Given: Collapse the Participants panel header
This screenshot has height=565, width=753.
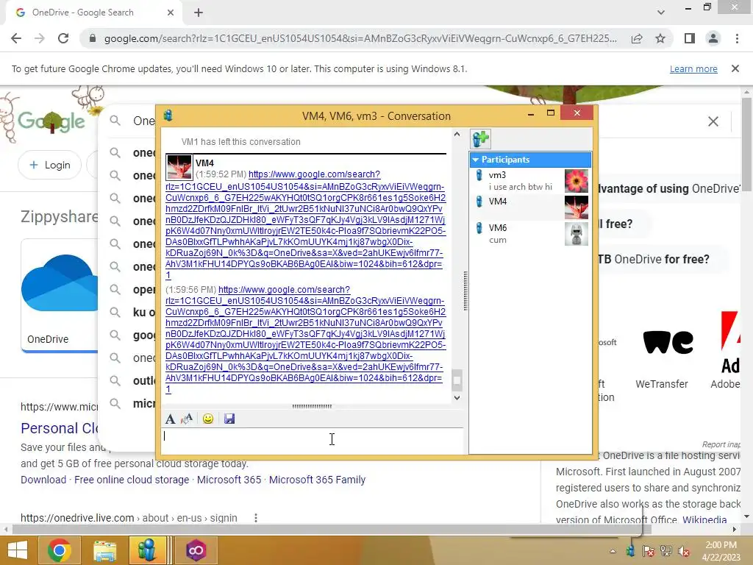Looking at the screenshot, I should [x=530, y=160].
